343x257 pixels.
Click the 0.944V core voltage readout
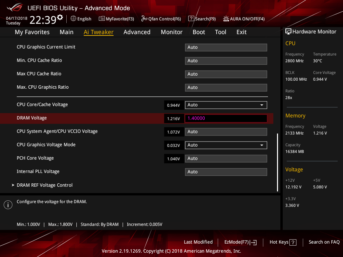point(174,105)
